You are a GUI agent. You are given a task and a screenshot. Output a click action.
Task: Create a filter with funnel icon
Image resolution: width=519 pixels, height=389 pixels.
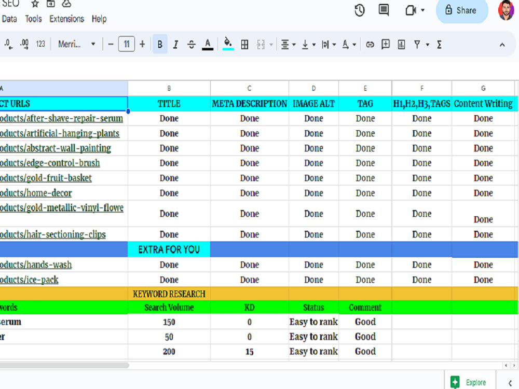[x=417, y=44]
